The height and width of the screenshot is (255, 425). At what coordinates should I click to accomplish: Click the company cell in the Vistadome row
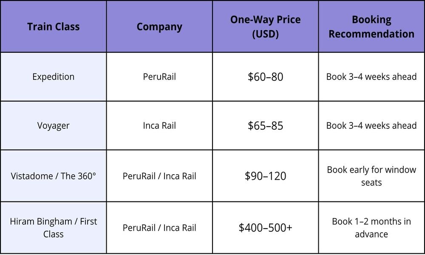(x=159, y=176)
